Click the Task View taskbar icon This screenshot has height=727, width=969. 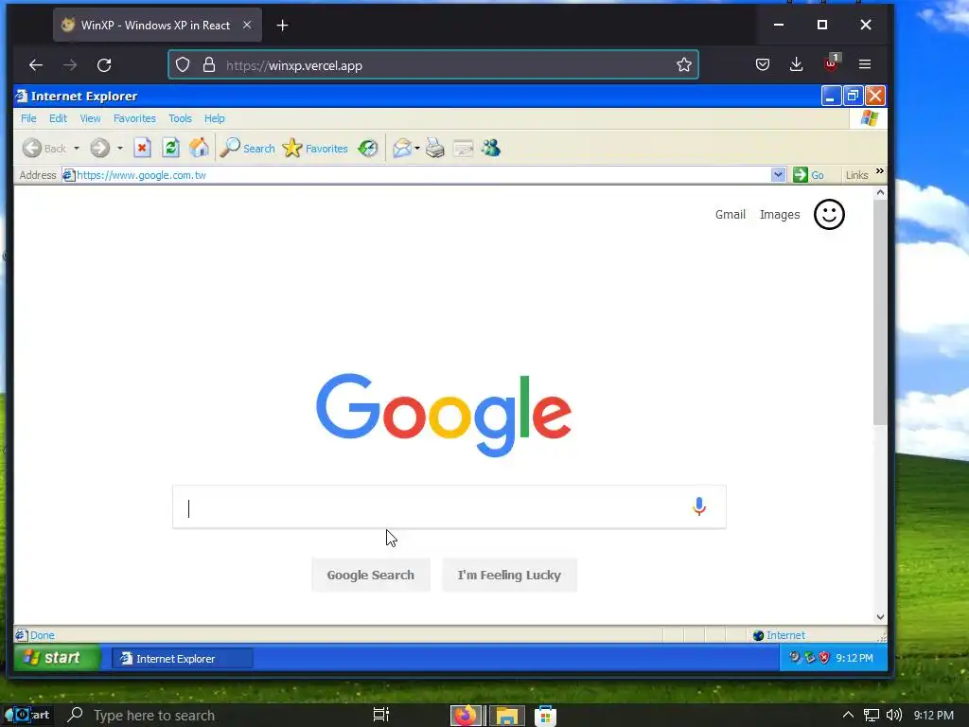381,716
